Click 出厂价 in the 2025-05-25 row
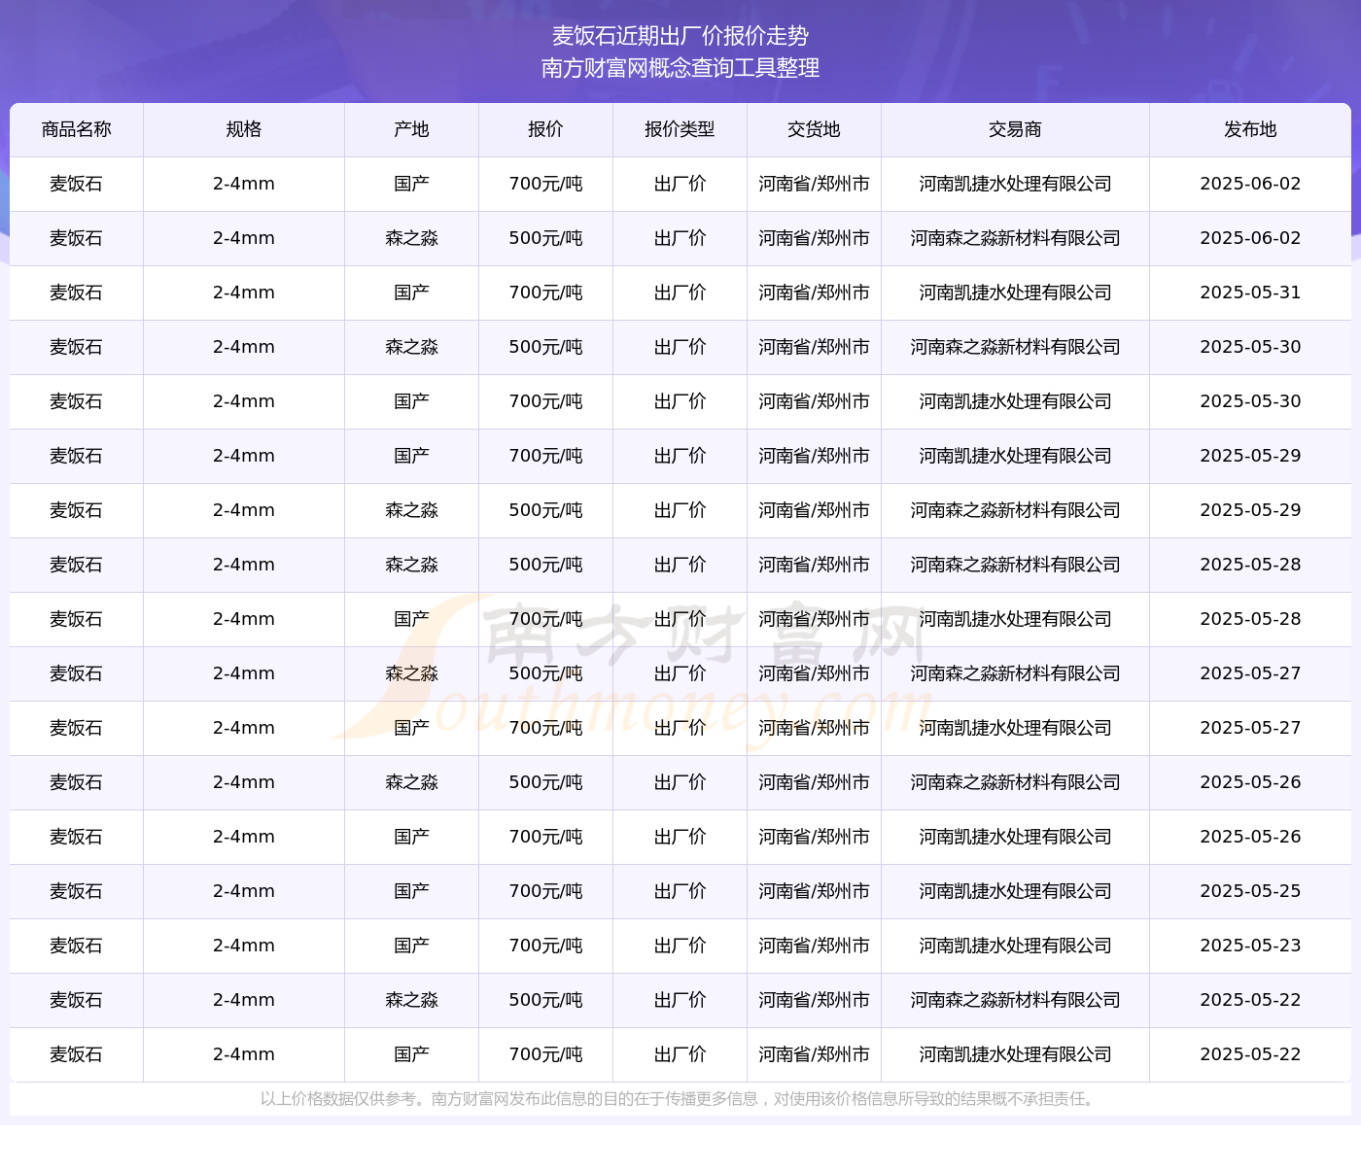The image size is (1361, 1171). [680, 891]
